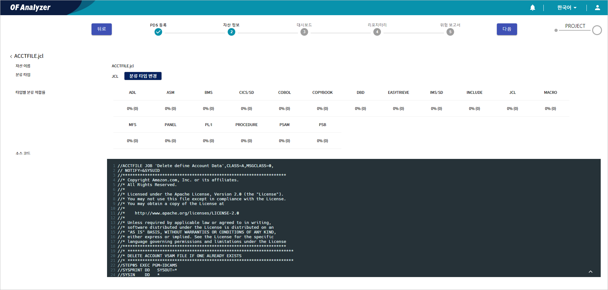Click the 소스 코드 section label
The image size is (608, 290).
(23, 154)
